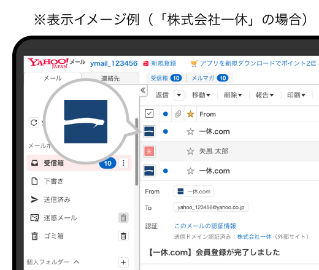Viewport: 319px width, 270px height.
Task: Click the refresh mail icon
Action: 34,123
